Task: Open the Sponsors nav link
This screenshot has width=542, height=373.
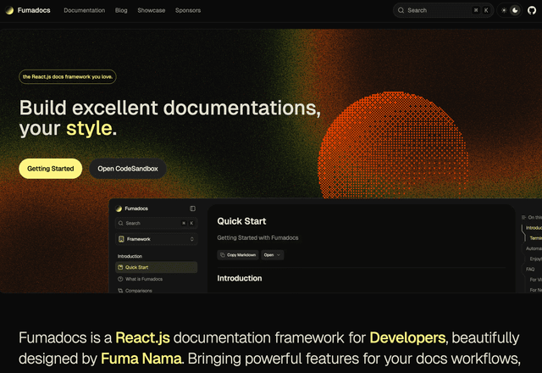Action: tap(188, 10)
